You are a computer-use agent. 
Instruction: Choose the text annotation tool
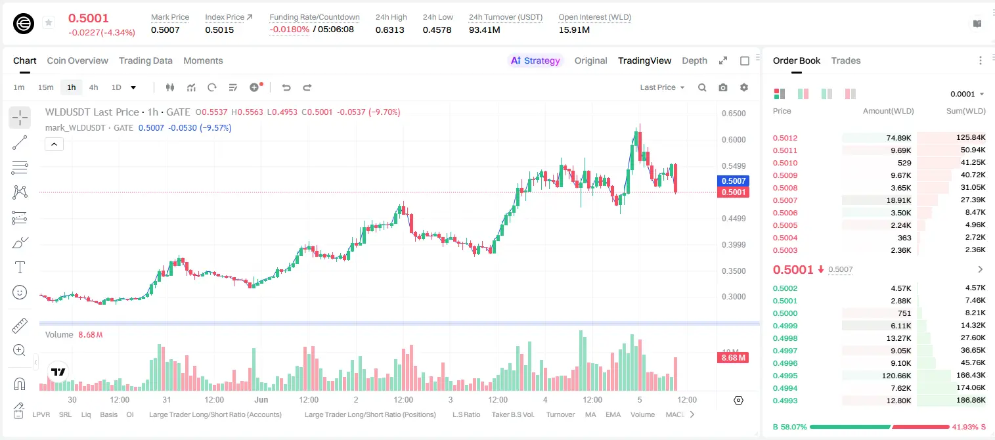click(20, 267)
